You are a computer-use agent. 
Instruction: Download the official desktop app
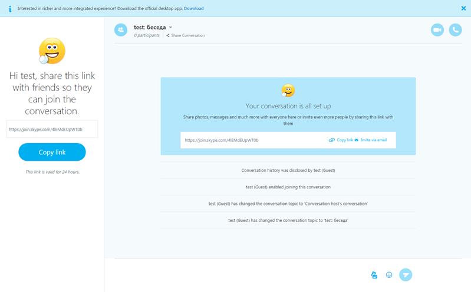click(x=194, y=8)
